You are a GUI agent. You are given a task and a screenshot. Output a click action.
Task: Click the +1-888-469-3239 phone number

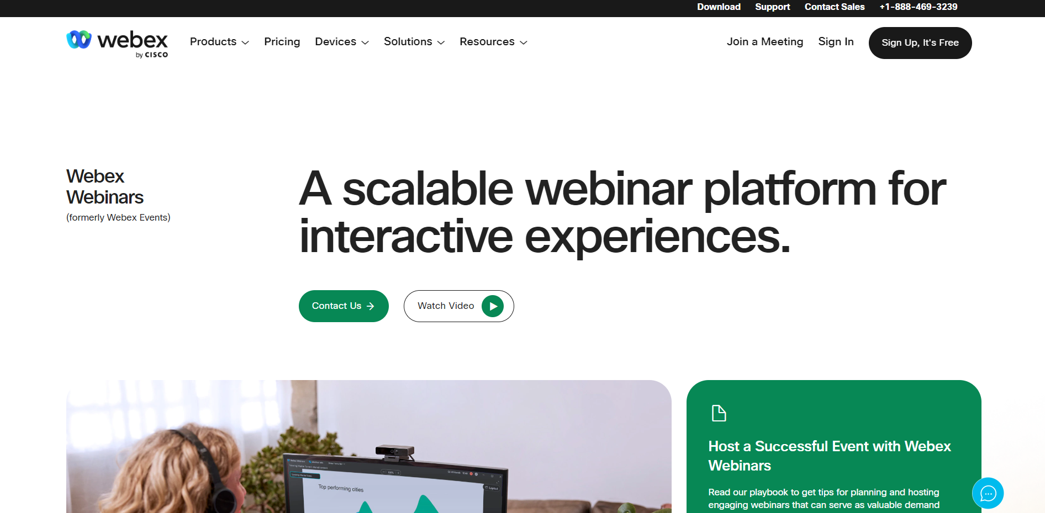click(919, 7)
